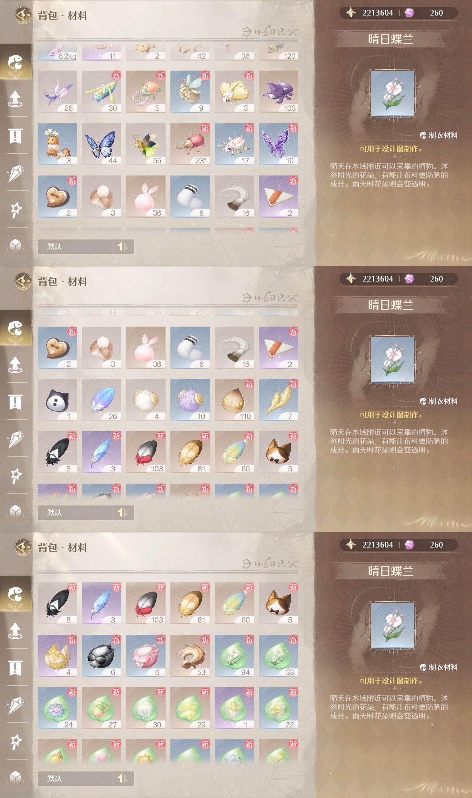472x798 pixels.
Task: Select the purple beetle item with count 103
Action: tap(278, 92)
